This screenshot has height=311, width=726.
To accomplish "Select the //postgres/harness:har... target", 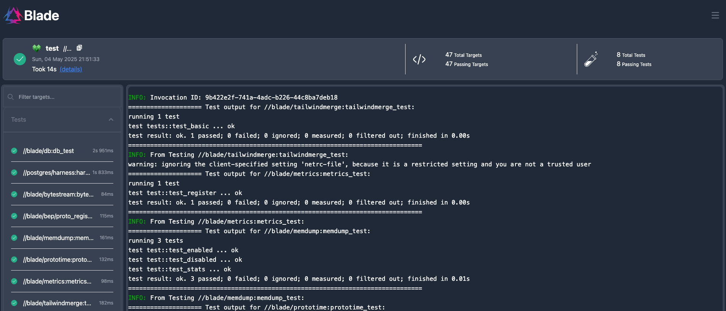I will point(56,172).
